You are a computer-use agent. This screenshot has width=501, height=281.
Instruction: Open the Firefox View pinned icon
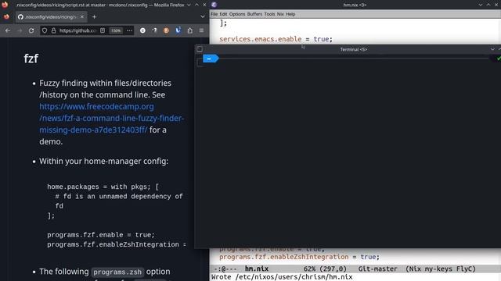coord(6,17)
